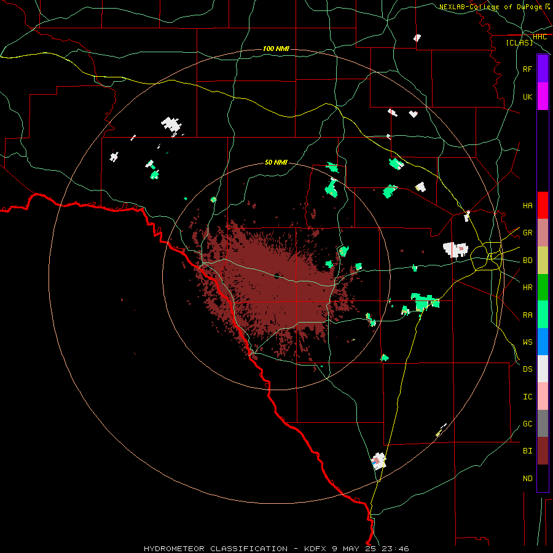Click the WS blue legend swatch

pyautogui.click(x=543, y=342)
